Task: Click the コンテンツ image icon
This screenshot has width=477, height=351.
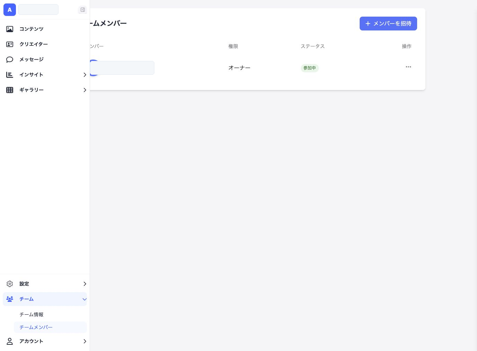Action: click(x=10, y=29)
